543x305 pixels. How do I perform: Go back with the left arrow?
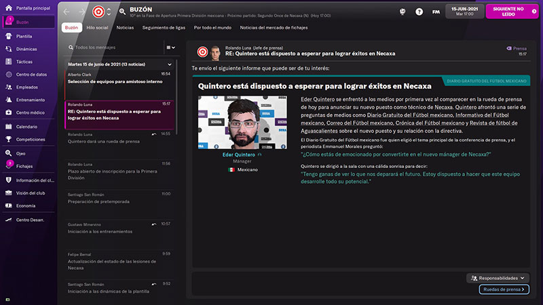coord(67,12)
